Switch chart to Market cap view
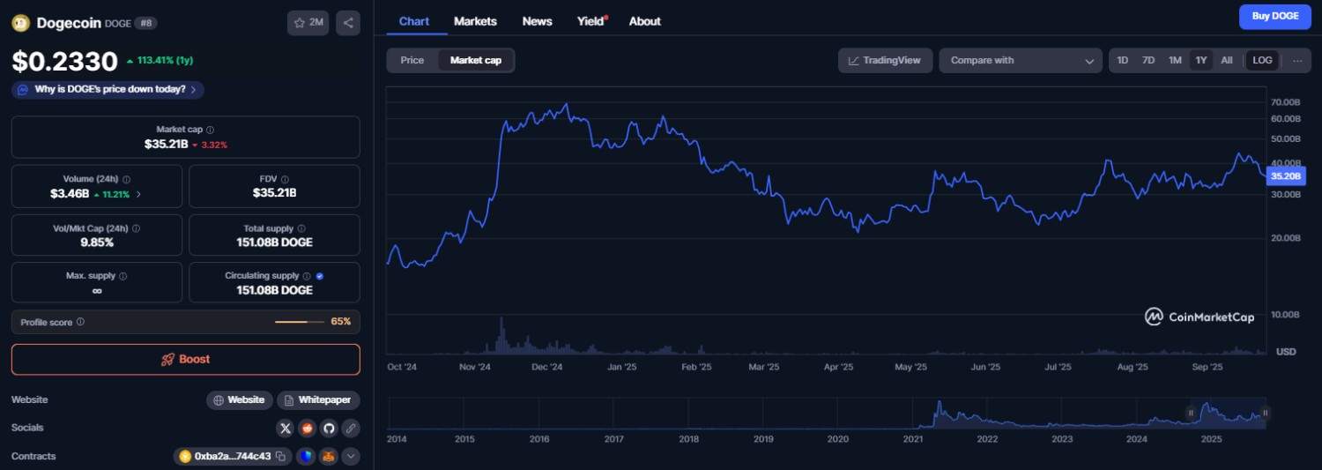This screenshot has width=1322, height=470. point(476,60)
